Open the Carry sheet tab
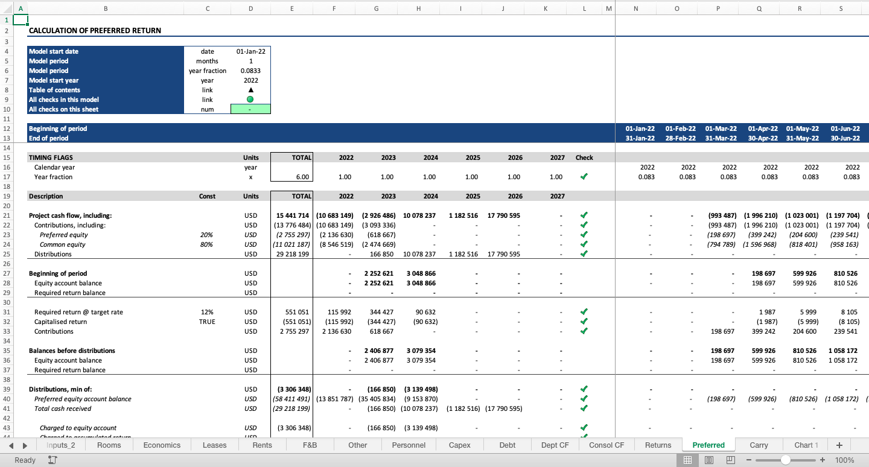The height and width of the screenshot is (467, 869). pos(759,445)
